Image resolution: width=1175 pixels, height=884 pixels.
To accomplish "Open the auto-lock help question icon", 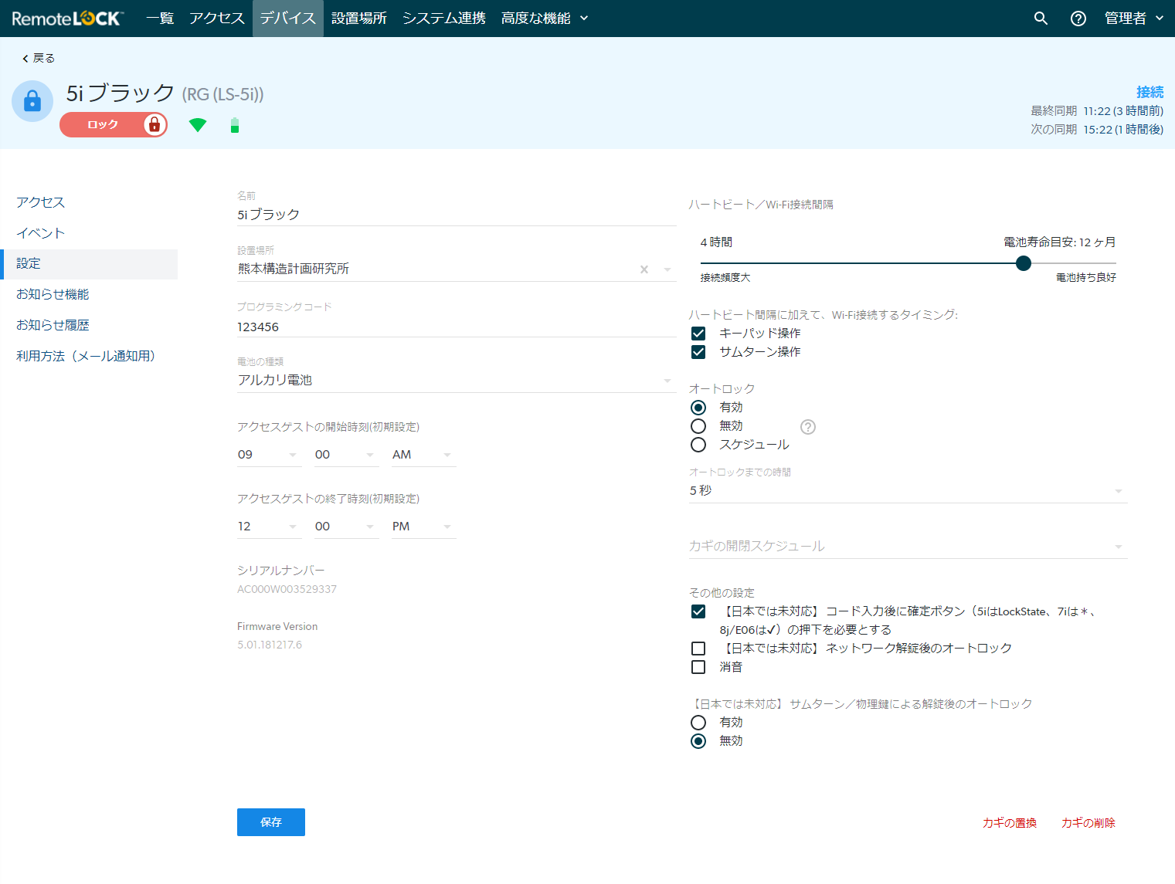I will tap(808, 427).
